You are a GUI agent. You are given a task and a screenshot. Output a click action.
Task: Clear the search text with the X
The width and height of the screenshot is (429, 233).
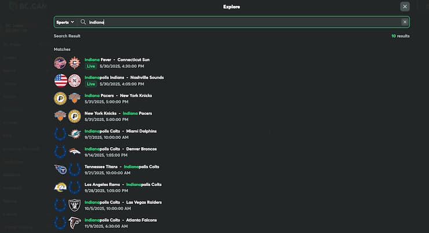tap(405, 22)
